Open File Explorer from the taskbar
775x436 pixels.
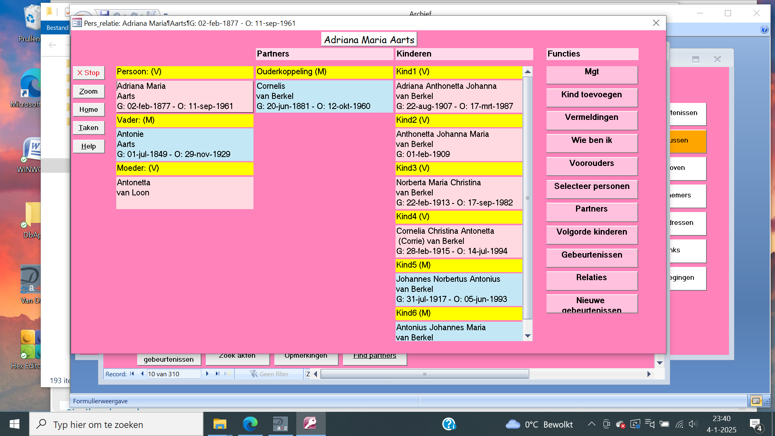[220, 424]
